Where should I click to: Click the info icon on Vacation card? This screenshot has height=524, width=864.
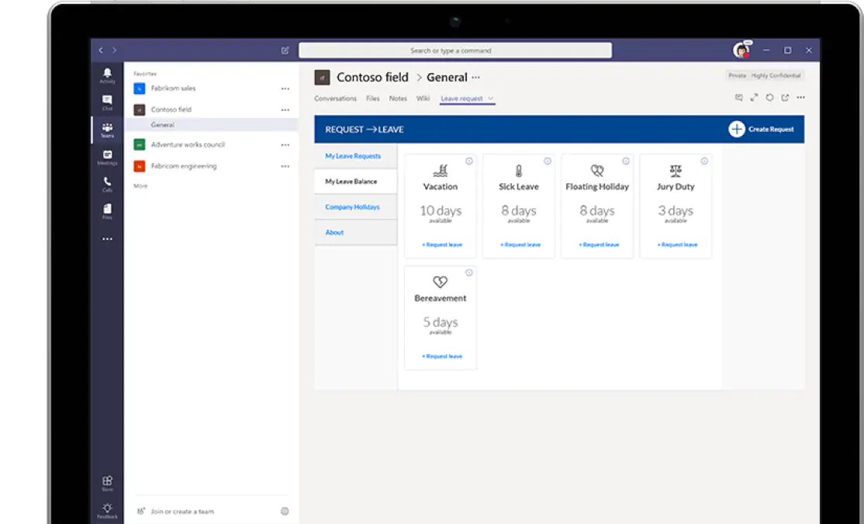[469, 161]
